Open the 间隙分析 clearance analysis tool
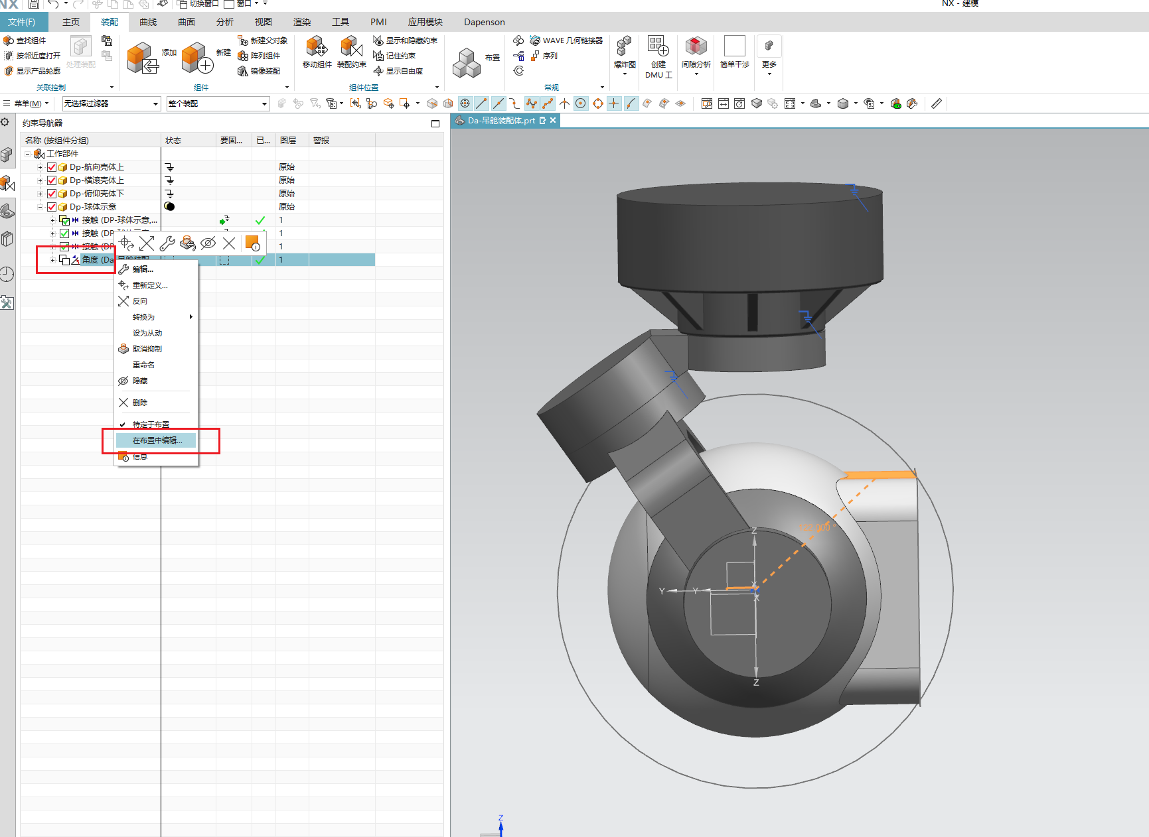The width and height of the screenshot is (1149, 837). pos(696,47)
